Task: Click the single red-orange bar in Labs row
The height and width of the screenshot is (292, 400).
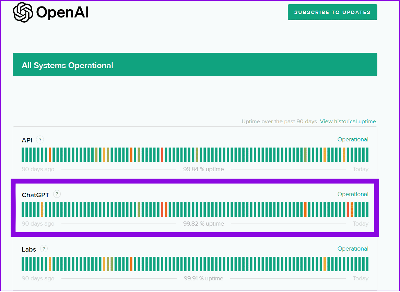Action: 131,264
